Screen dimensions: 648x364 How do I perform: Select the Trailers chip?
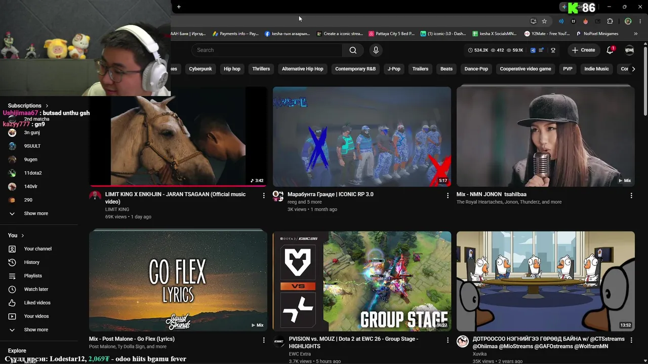[420, 69]
